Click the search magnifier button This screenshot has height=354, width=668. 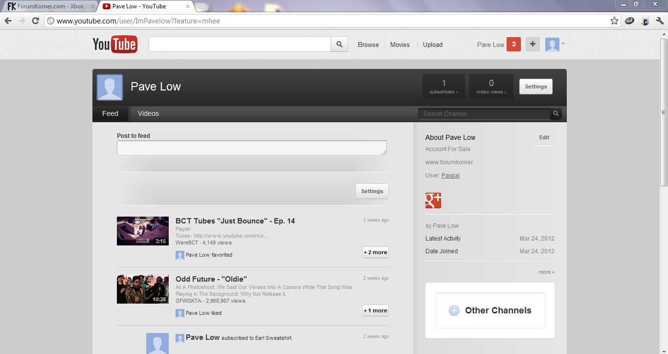(x=339, y=44)
